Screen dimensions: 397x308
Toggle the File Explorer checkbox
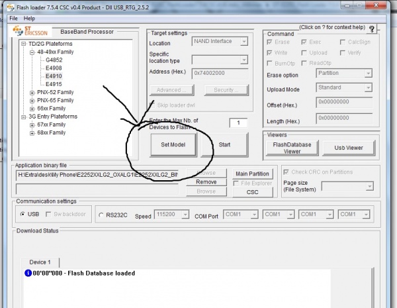(x=236, y=183)
